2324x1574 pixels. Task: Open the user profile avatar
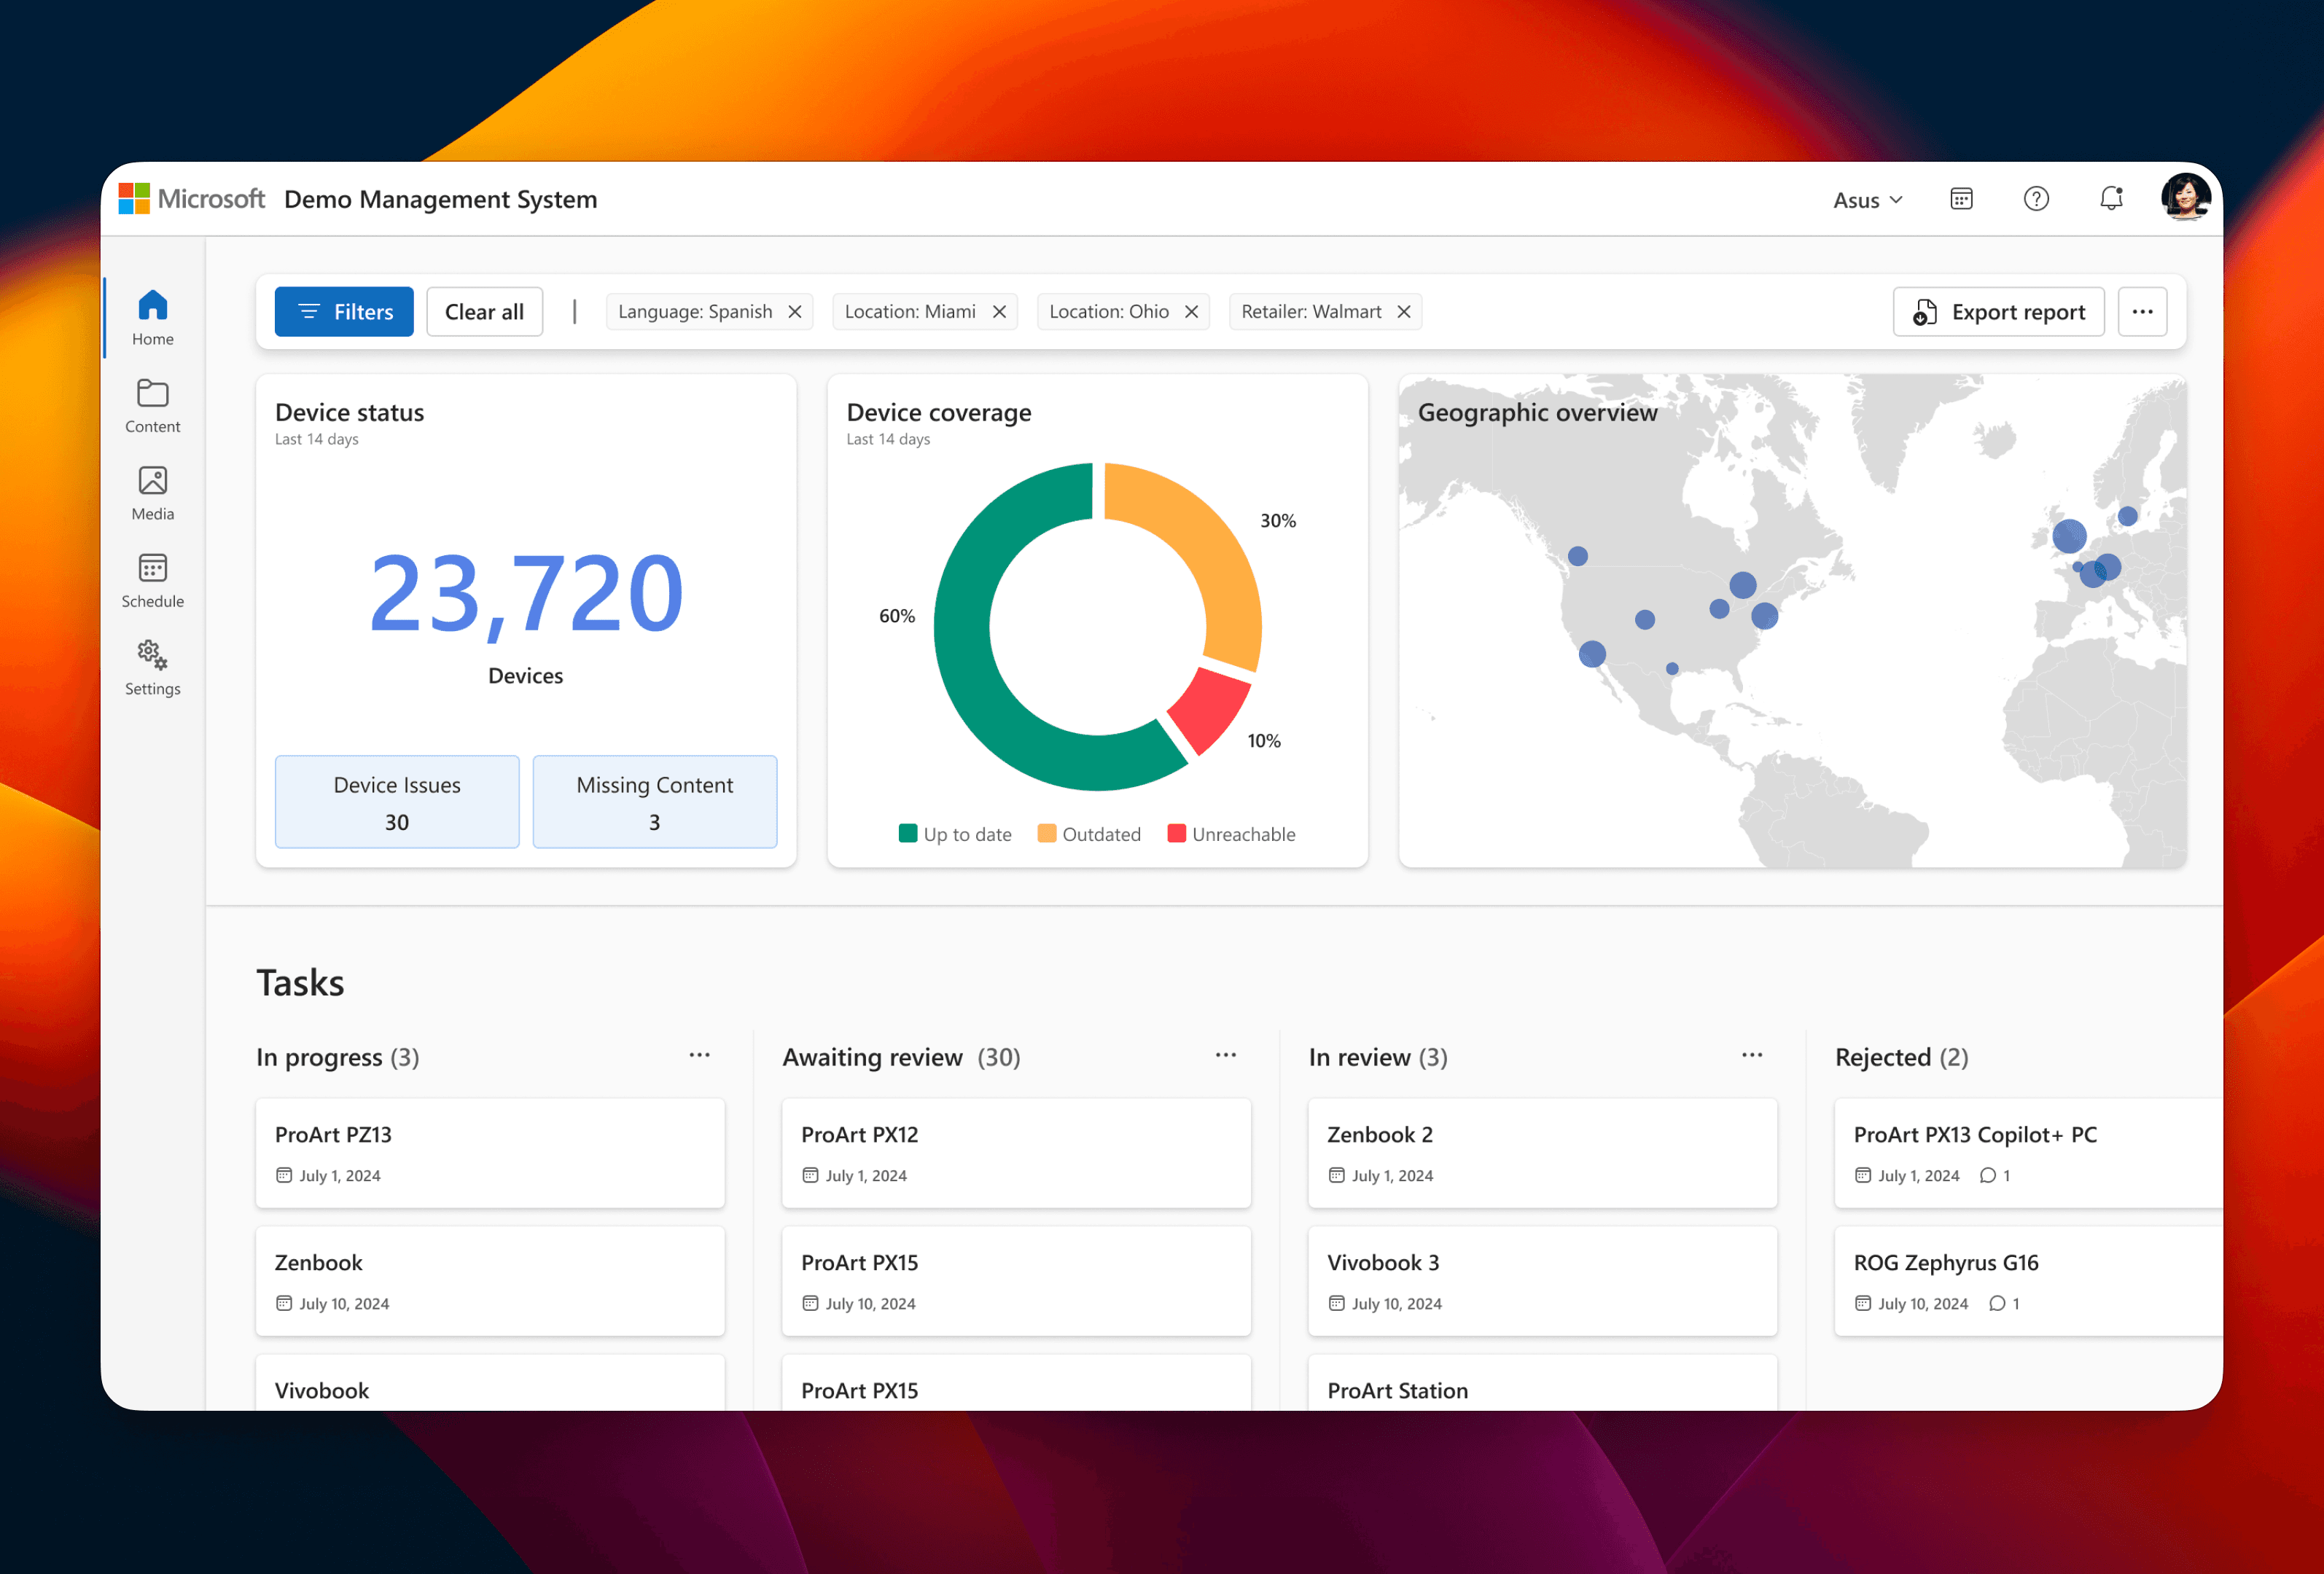tap(2184, 197)
